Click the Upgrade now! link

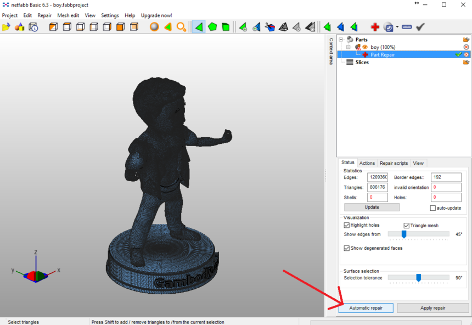156,15
